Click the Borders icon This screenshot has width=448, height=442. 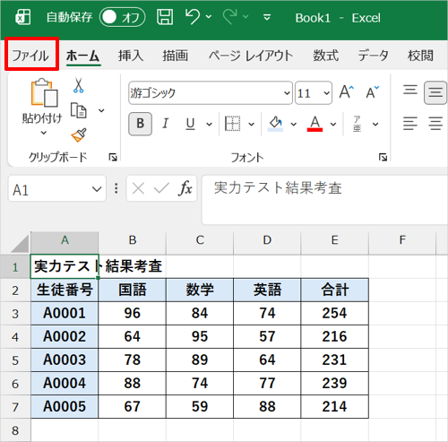(x=232, y=124)
